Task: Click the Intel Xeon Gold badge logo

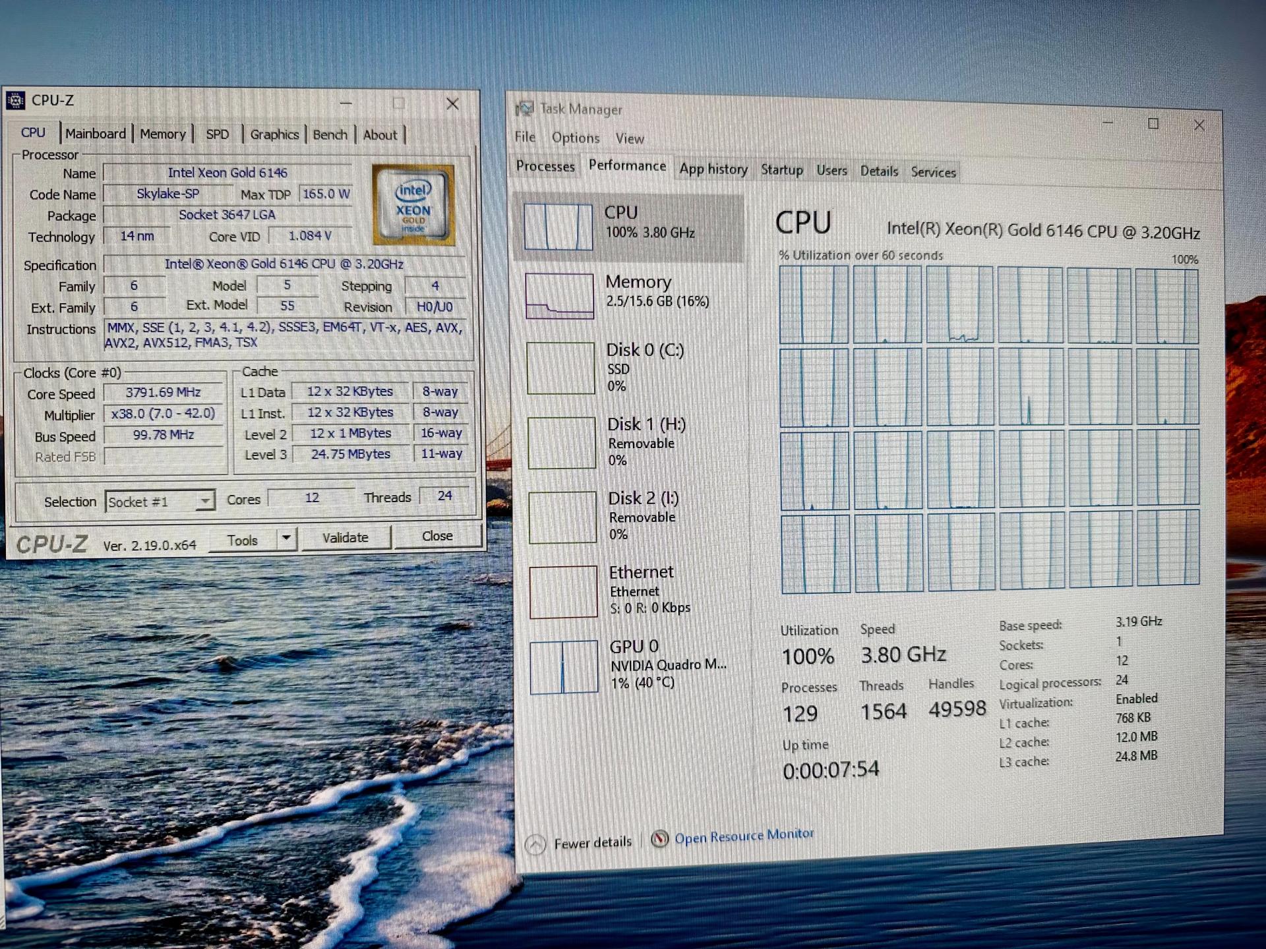Action: coord(412,204)
